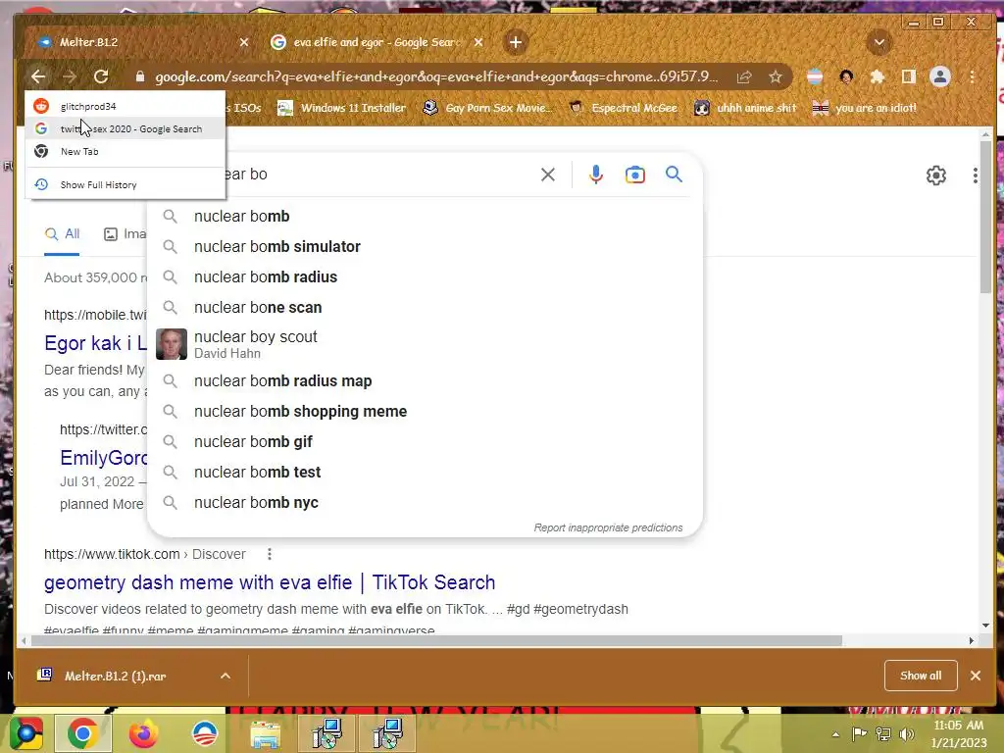Search by image with the camera icon

coord(635,175)
